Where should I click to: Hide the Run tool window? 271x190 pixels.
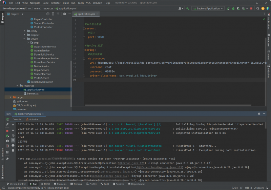(264, 114)
